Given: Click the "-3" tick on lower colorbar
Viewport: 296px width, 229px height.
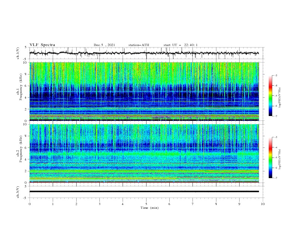Looking at the screenshot, I should [275, 137].
